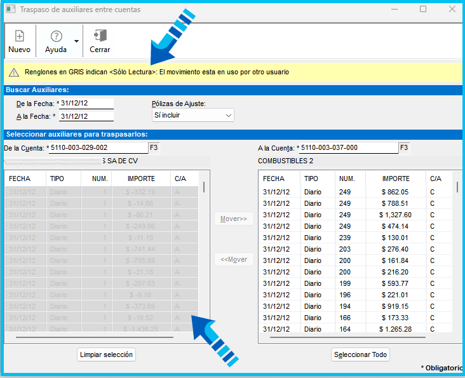Open the Pólizas de Ajuste combo box
465x378 pixels.
pyautogui.click(x=193, y=115)
